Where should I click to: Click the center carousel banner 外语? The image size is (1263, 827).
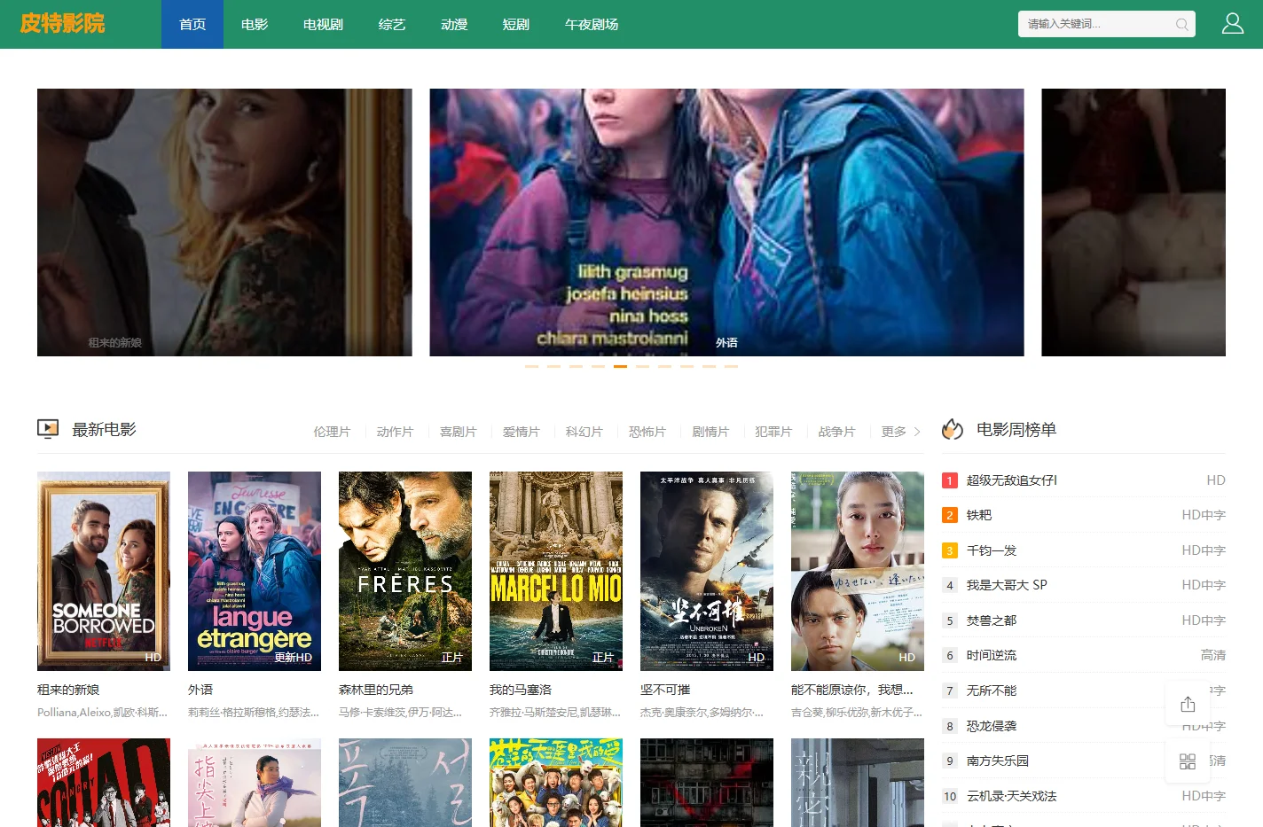(726, 222)
